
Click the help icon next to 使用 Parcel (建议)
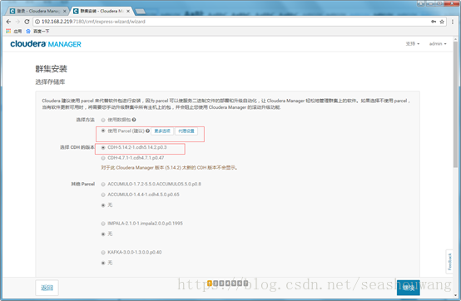(147, 131)
